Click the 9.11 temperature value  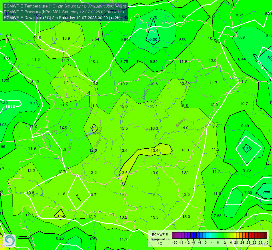6,58
